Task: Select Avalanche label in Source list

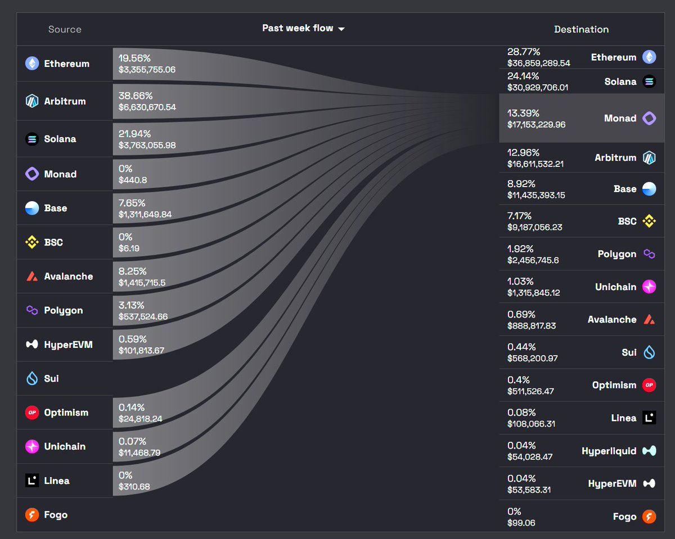Action: [x=69, y=276]
